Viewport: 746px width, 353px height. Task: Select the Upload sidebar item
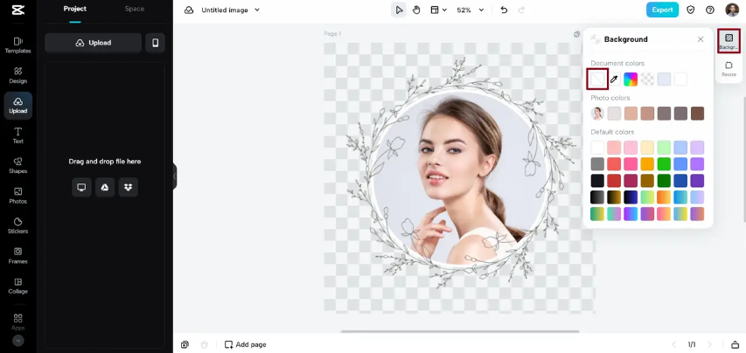(x=18, y=106)
